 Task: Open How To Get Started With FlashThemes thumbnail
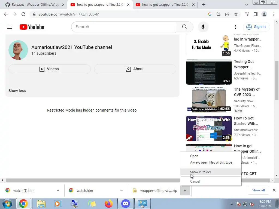(209, 128)
